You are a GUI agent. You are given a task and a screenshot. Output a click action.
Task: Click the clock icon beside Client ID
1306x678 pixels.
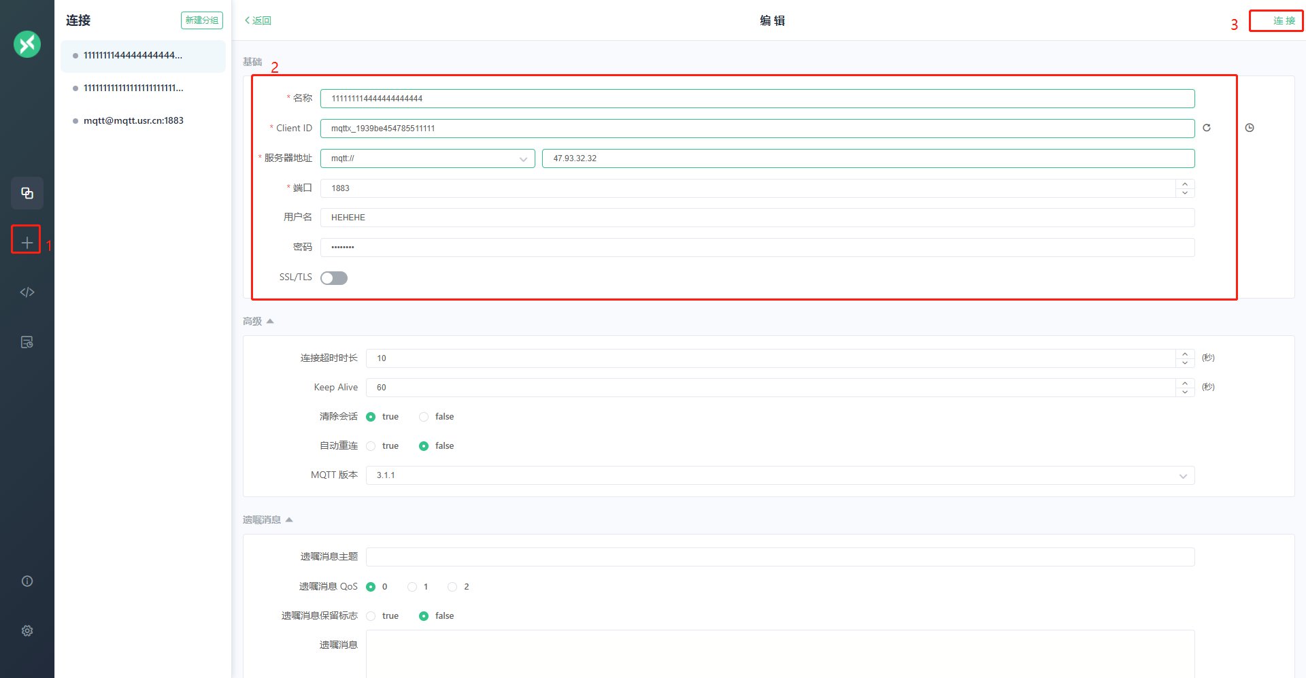[1250, 128]
